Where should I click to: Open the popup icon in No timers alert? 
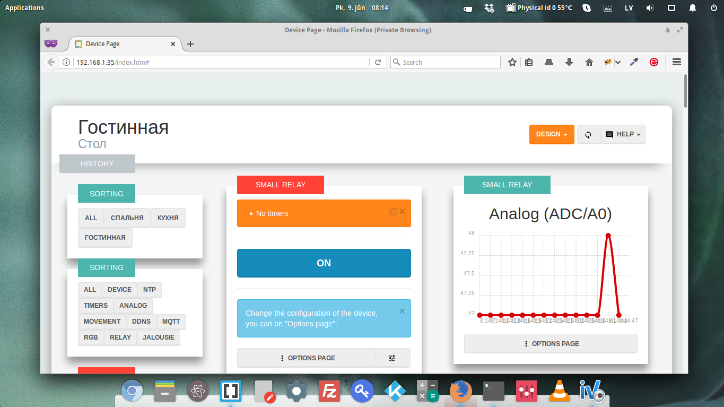pos(392,212)
